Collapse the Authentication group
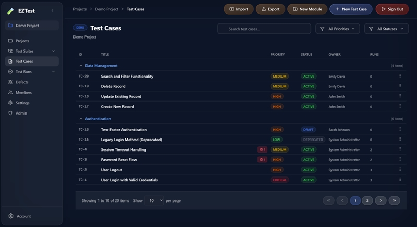This screenshot has height=227, width=417. (x=81, y=119)
